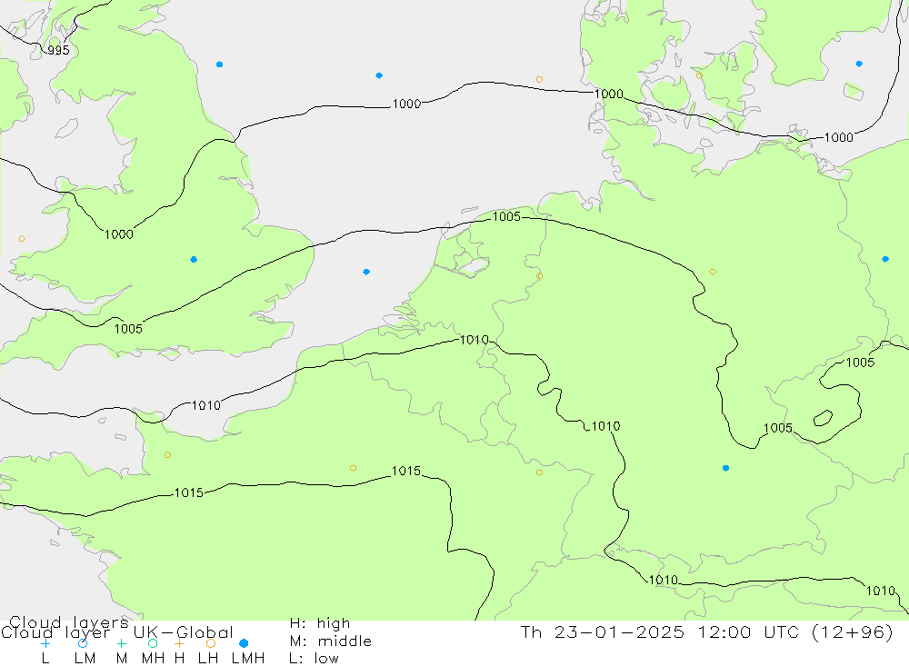Click the 'H: high' legend entry

coord(320,623)
